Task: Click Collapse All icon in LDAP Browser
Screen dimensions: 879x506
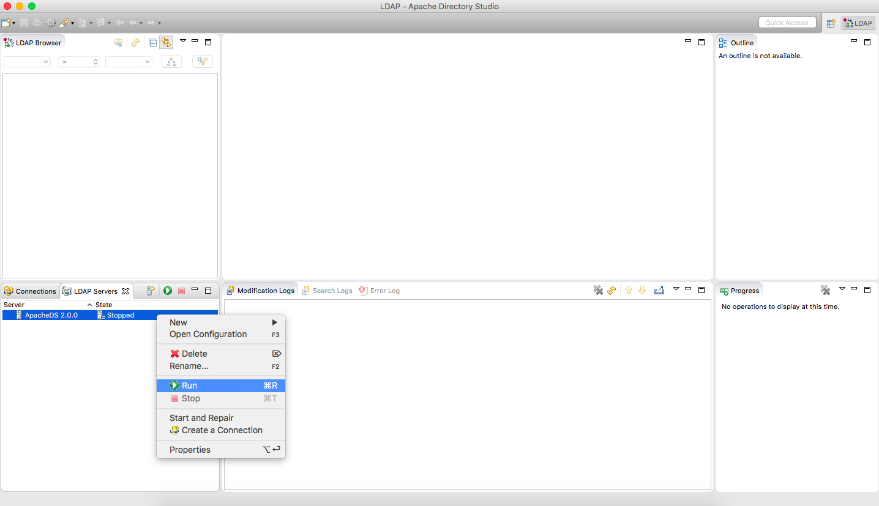Action: [x=153, y=42]
